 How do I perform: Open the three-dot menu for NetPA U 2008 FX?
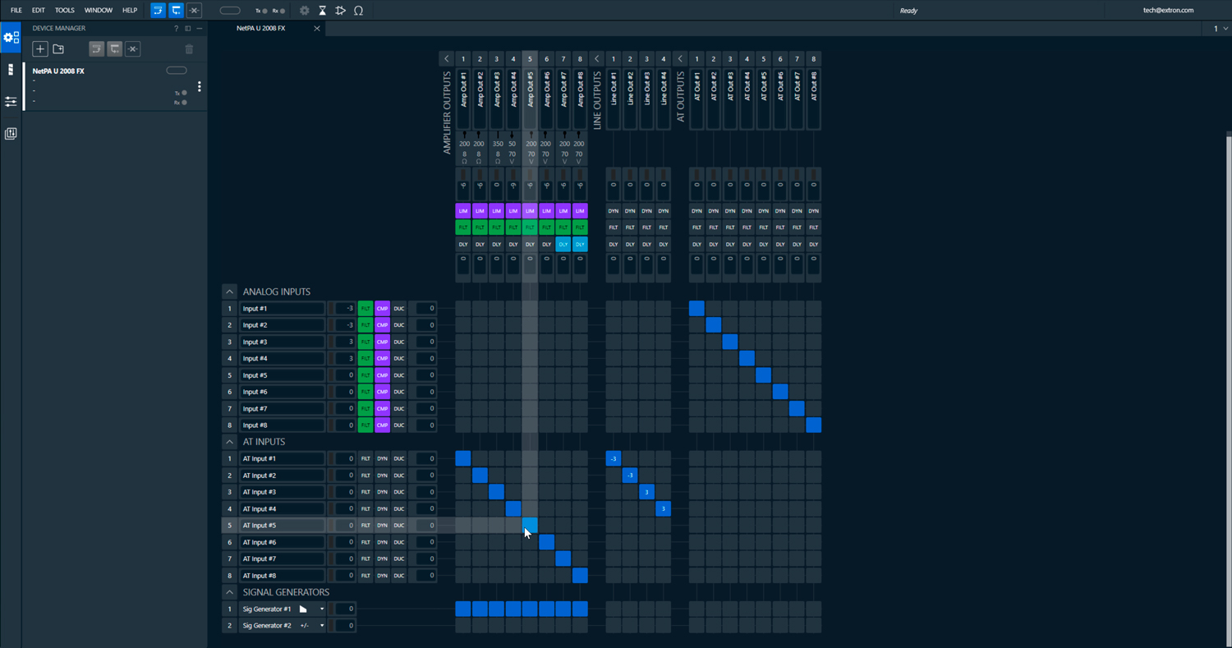(199, 86)
